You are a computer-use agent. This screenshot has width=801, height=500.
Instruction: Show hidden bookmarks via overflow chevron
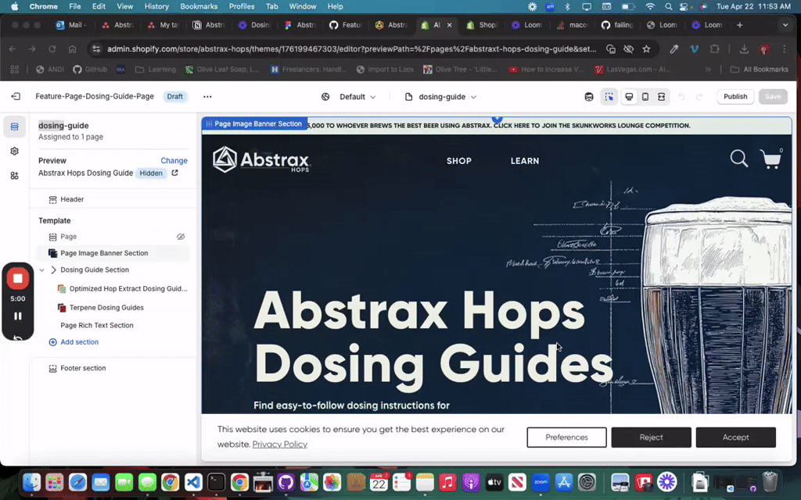pos(708,70)
